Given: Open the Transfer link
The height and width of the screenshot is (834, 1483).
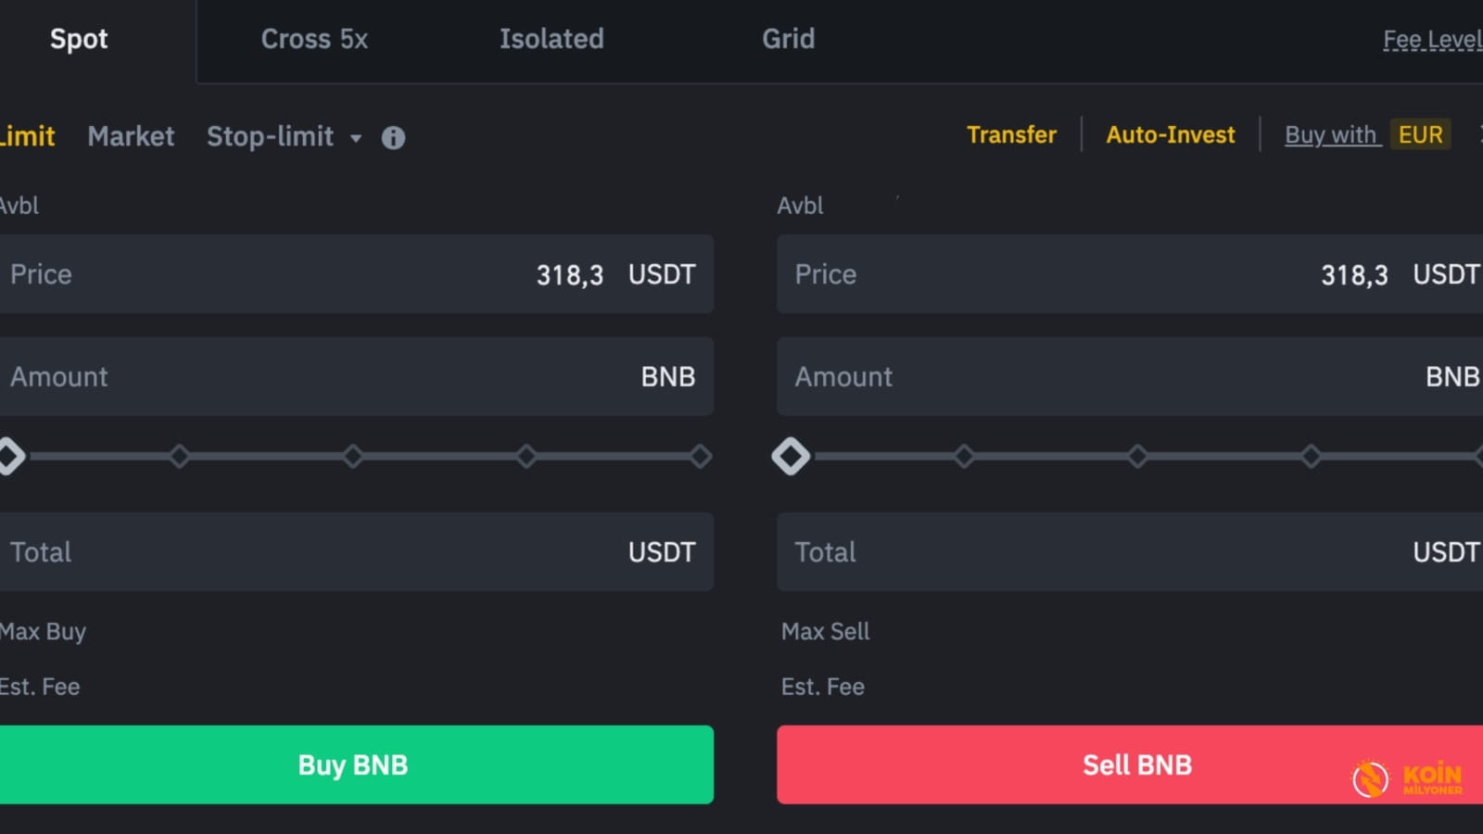Looking at the screenshot, I should 1010,134.
